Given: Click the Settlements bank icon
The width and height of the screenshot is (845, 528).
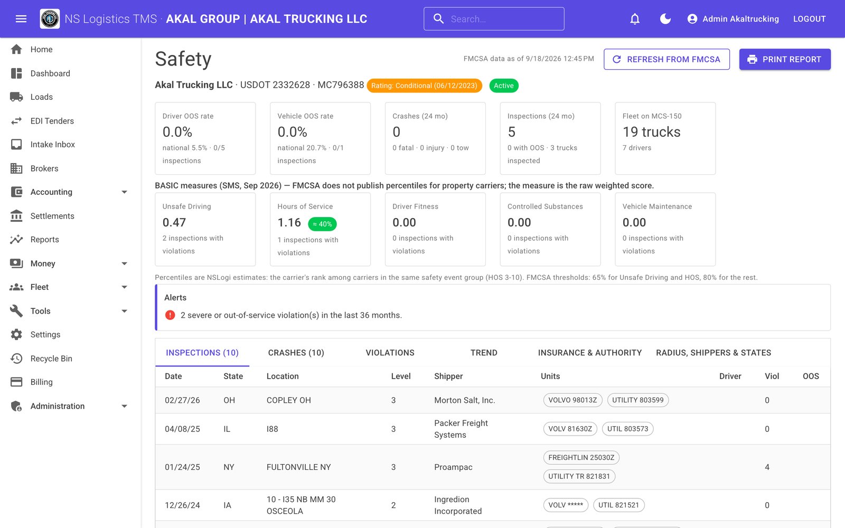Looking at the screenshot, I should [x=16, y=216].
